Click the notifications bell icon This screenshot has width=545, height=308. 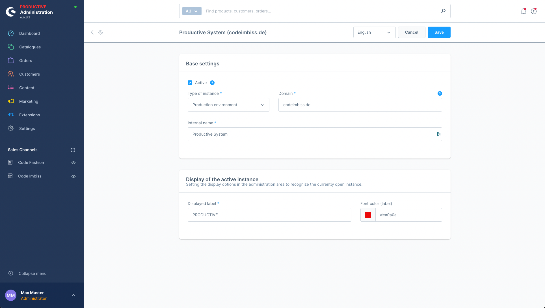point(524,10)
